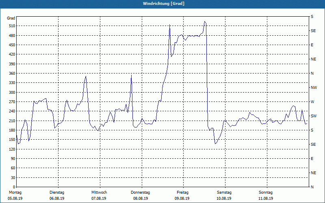Screen dimensions: 325x203
Task: Click the 'W' compass label
Action: (312, 102)
